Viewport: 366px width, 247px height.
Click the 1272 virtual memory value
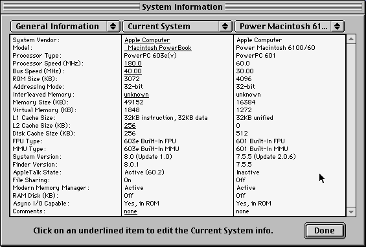(x=244, y=110)
